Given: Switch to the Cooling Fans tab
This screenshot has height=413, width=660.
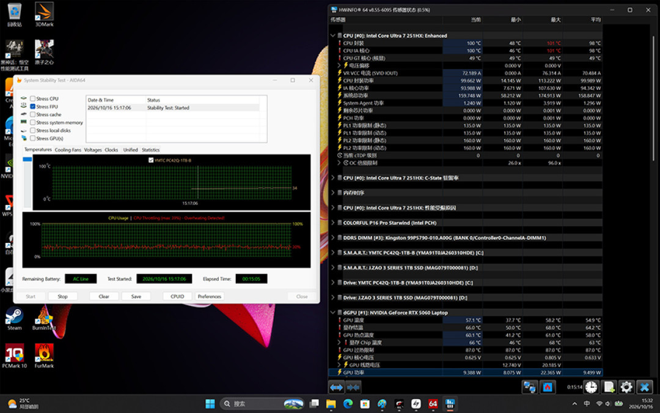Looking at the screenshot, I should [68, 150].
